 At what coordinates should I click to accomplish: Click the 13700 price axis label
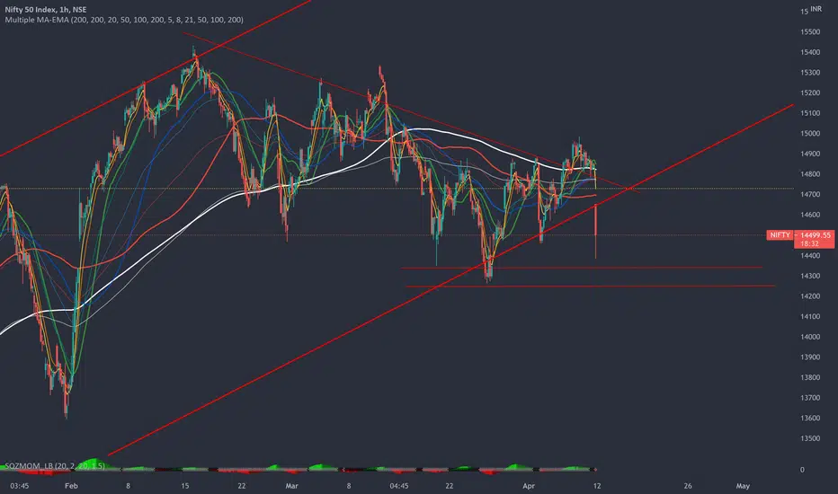pyautogui.click(x=810, y=398)
